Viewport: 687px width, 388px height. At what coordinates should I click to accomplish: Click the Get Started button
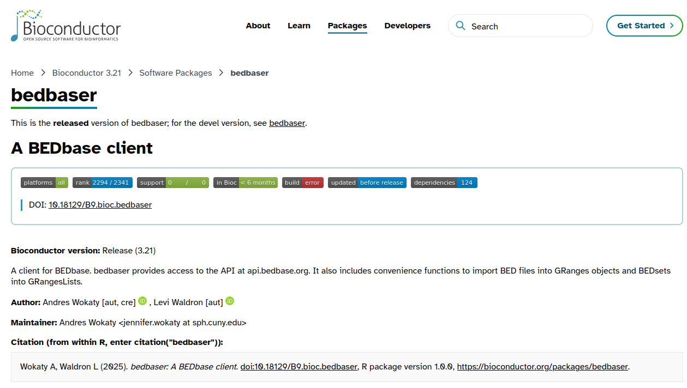pos(644,26)
